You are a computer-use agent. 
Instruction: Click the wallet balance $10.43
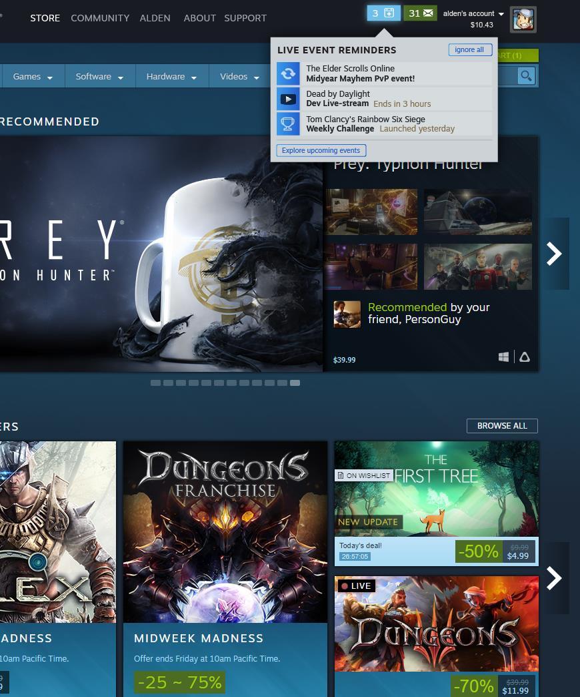tap(482, 25)
